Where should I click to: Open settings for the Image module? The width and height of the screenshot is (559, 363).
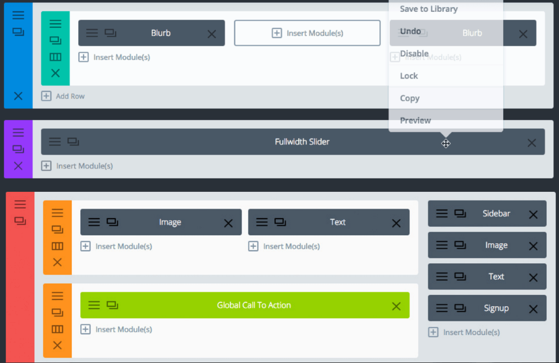pos(94,222)
